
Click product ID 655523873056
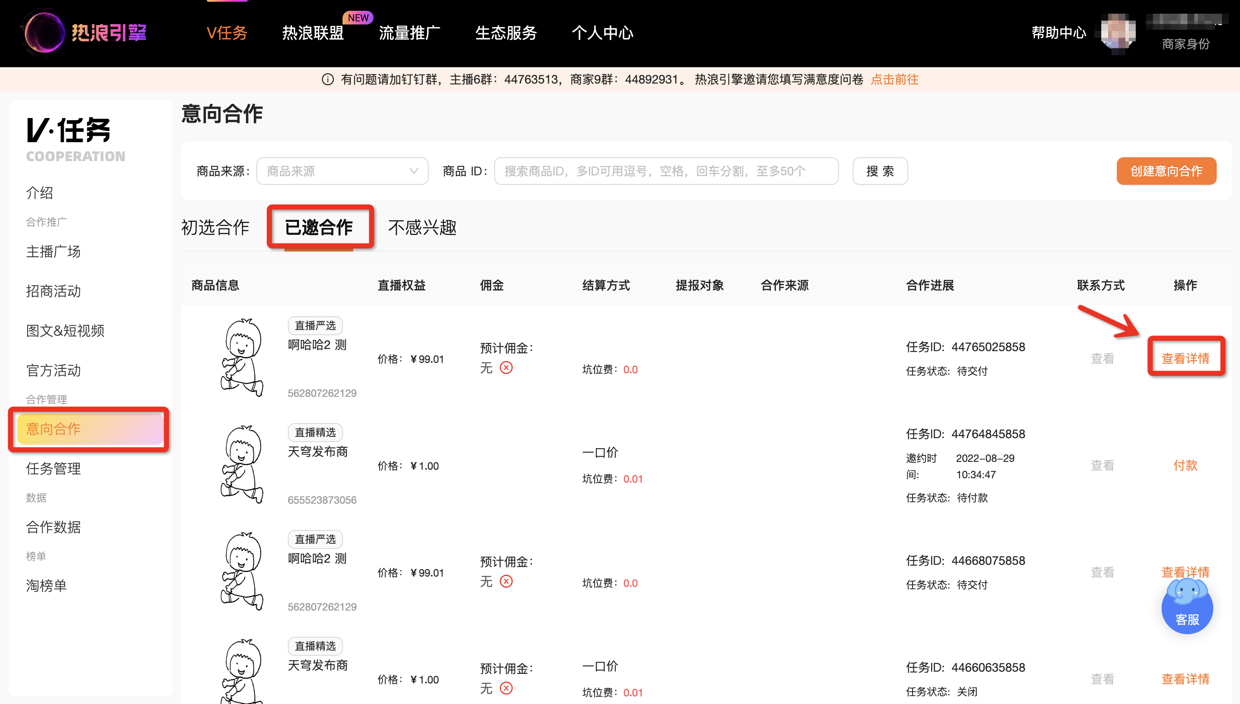click(322, 500)
